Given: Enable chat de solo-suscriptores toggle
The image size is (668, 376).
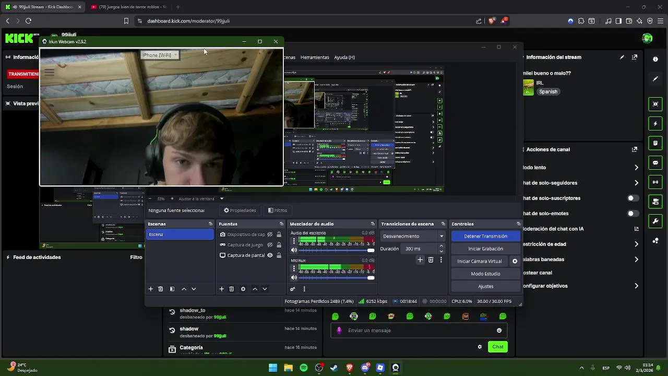Looking at the screenshot, I should point(633,198).
